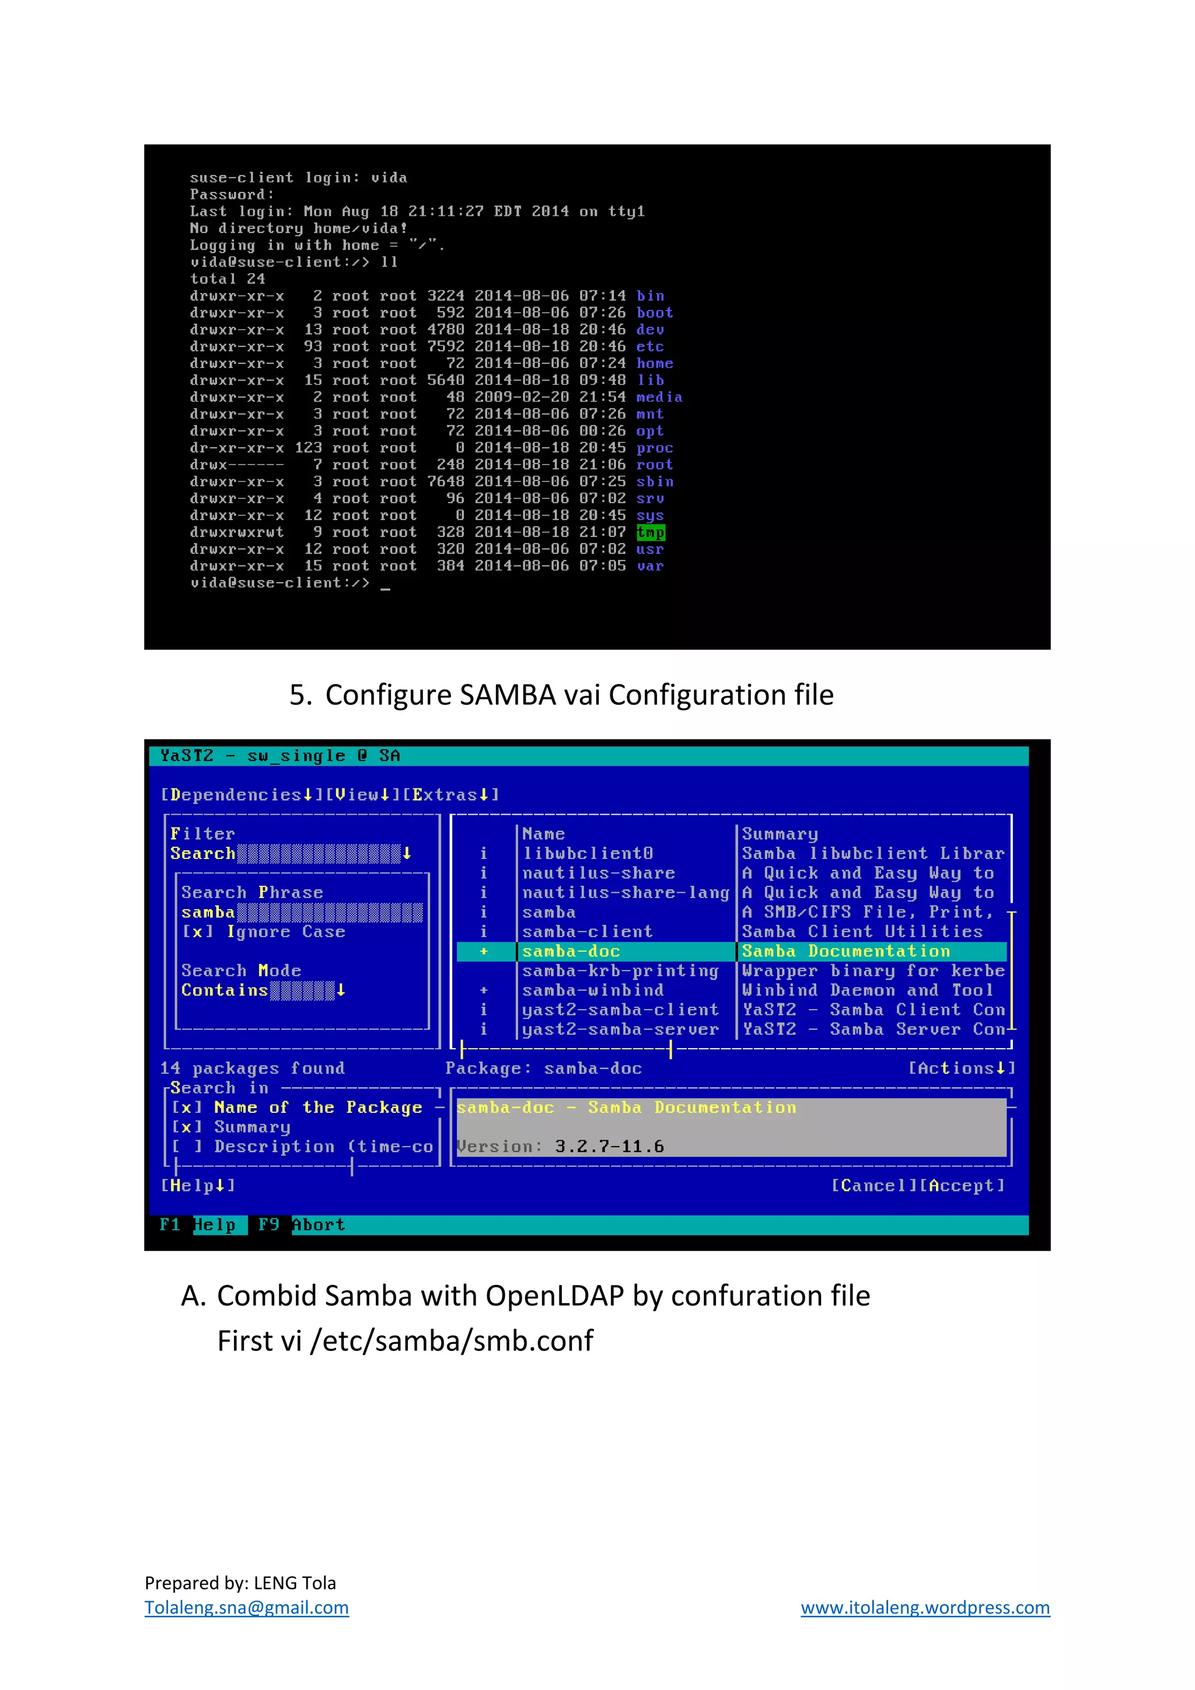This screenshot has height=1690, width=1195.
Task: Click the Cancel button
Action: pos(875,1186)
